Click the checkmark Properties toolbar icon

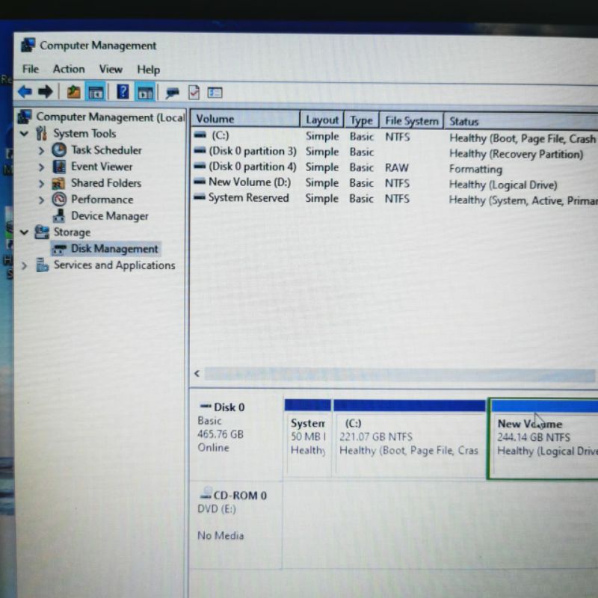tap(194, 92)
